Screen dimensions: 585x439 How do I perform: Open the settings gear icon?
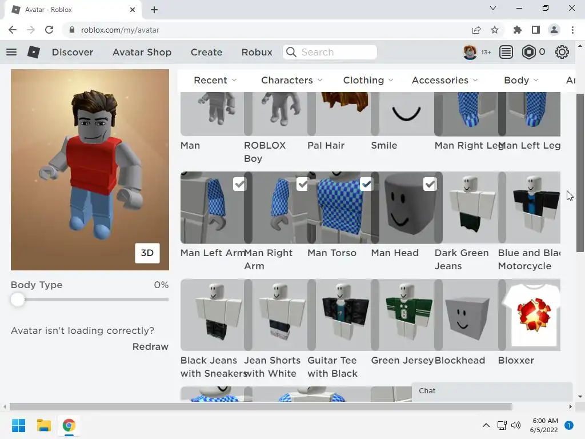point(562,52)
